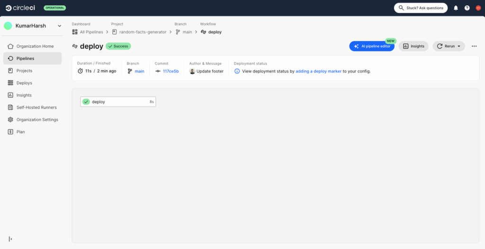Open the AI pipeline editor
Screen dimensions: 485x249
pos(372,46)
